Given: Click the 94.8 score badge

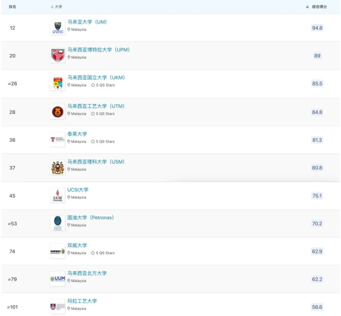Looking at the screenshot, I should (x=317, y=28).
